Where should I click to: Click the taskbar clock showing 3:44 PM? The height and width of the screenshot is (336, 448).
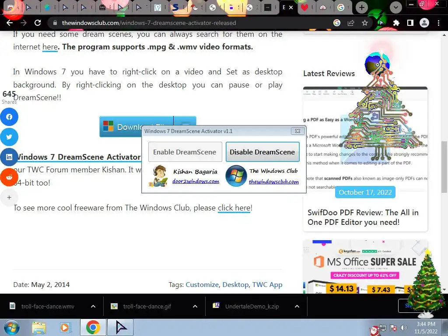coord(426,328)
